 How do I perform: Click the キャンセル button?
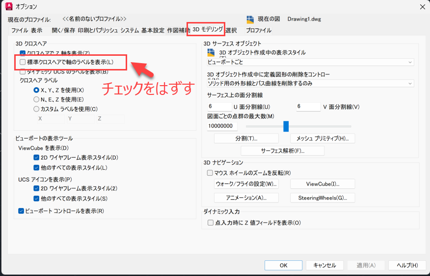[x=324, y=265]
